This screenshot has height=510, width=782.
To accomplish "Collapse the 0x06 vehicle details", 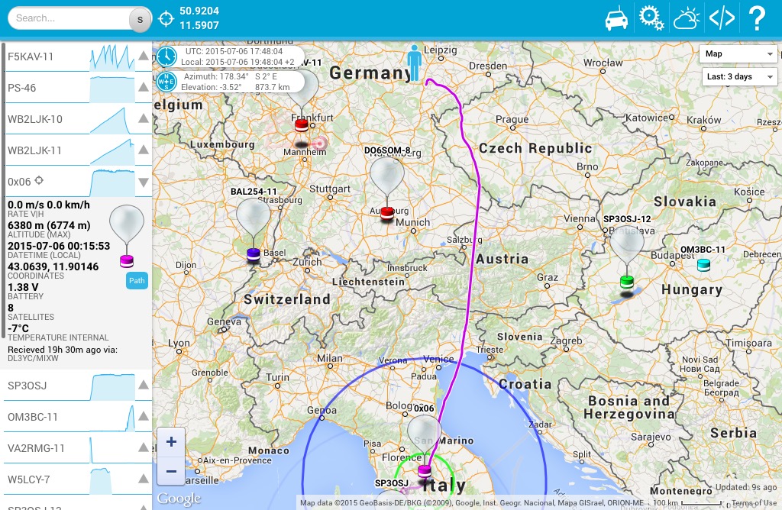I will point(143,182).
